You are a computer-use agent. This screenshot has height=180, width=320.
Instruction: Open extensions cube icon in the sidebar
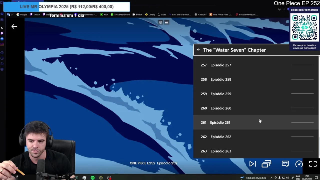2,64
